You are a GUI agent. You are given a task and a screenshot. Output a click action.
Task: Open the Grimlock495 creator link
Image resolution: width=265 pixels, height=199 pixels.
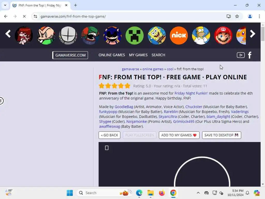pos(184,122)
